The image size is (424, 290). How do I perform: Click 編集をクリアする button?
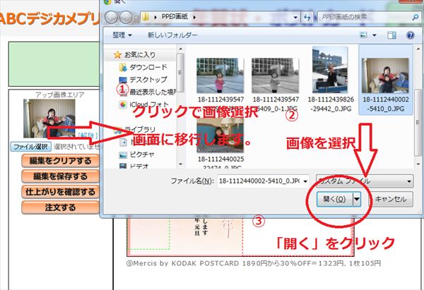tap(60, 161)
